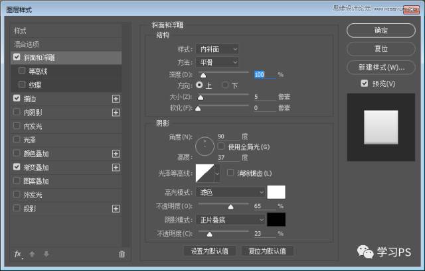
Task: Click the trash icon to delete effect
Action: 122,254
